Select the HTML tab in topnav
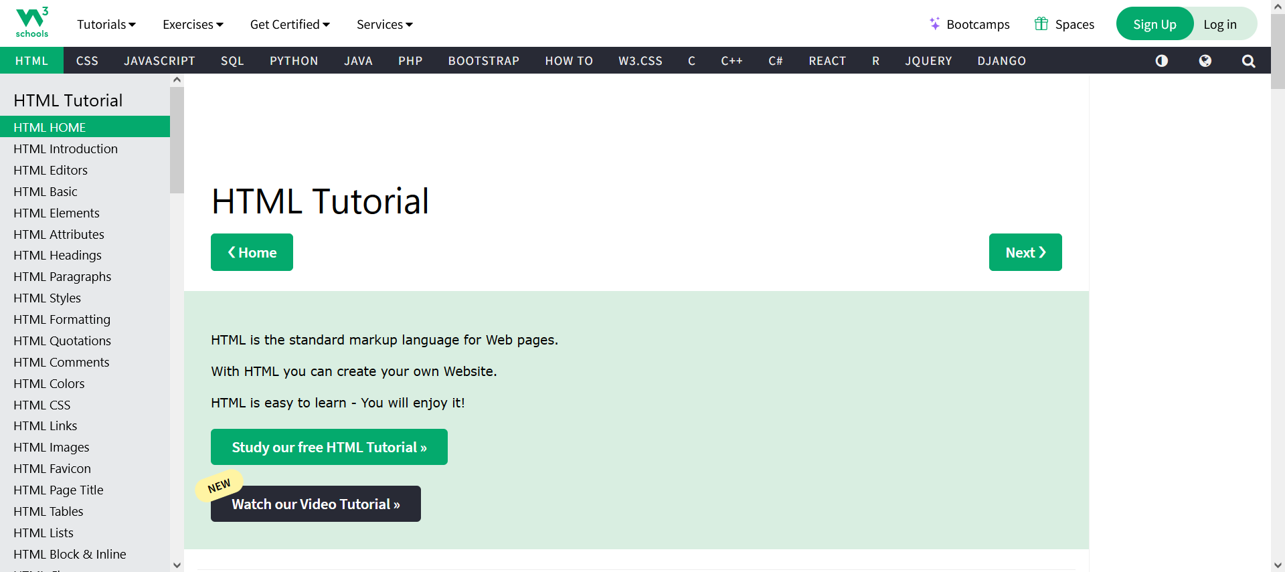 (31, 60)
